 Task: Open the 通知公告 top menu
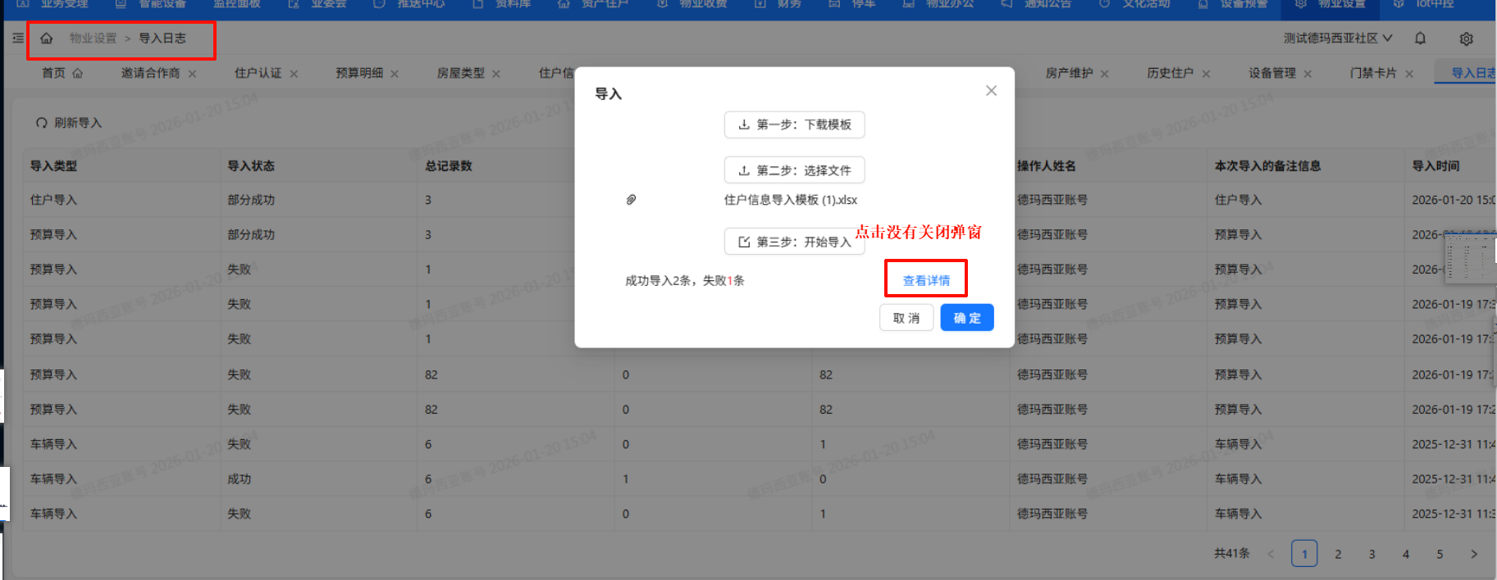point(1037,4)
